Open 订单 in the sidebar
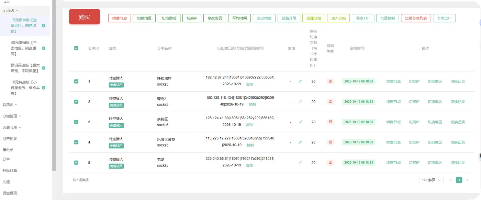This screenshot has height=200, width=481. click(6, 159)
